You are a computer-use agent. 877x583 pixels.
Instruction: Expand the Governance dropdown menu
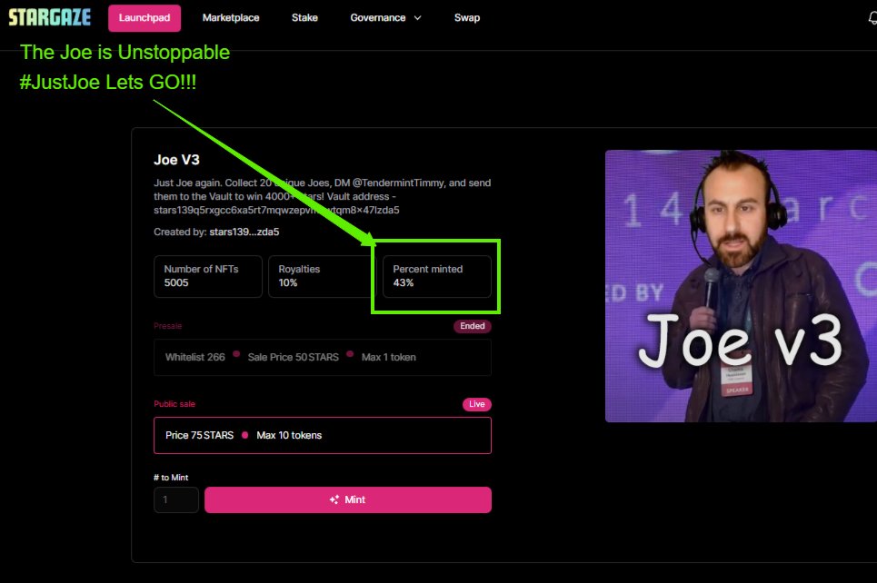(385, 18)
